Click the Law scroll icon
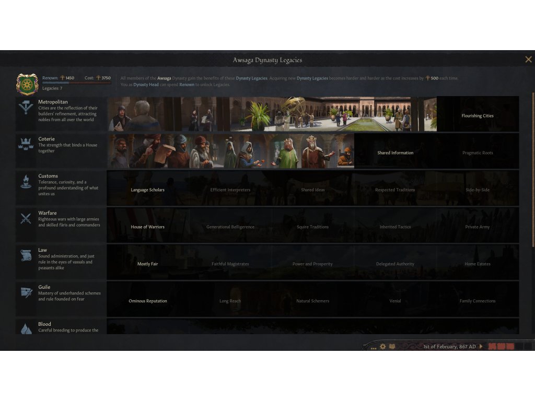Image resolution: width=535 pixels, height=401 pixels. pos(26,255)
